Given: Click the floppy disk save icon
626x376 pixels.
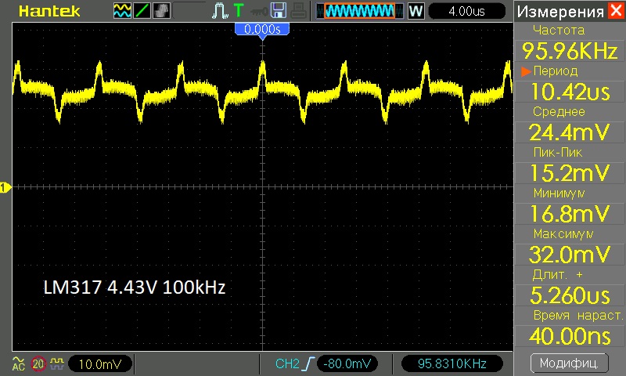Looking at the screenshot, I should point(279,10).
